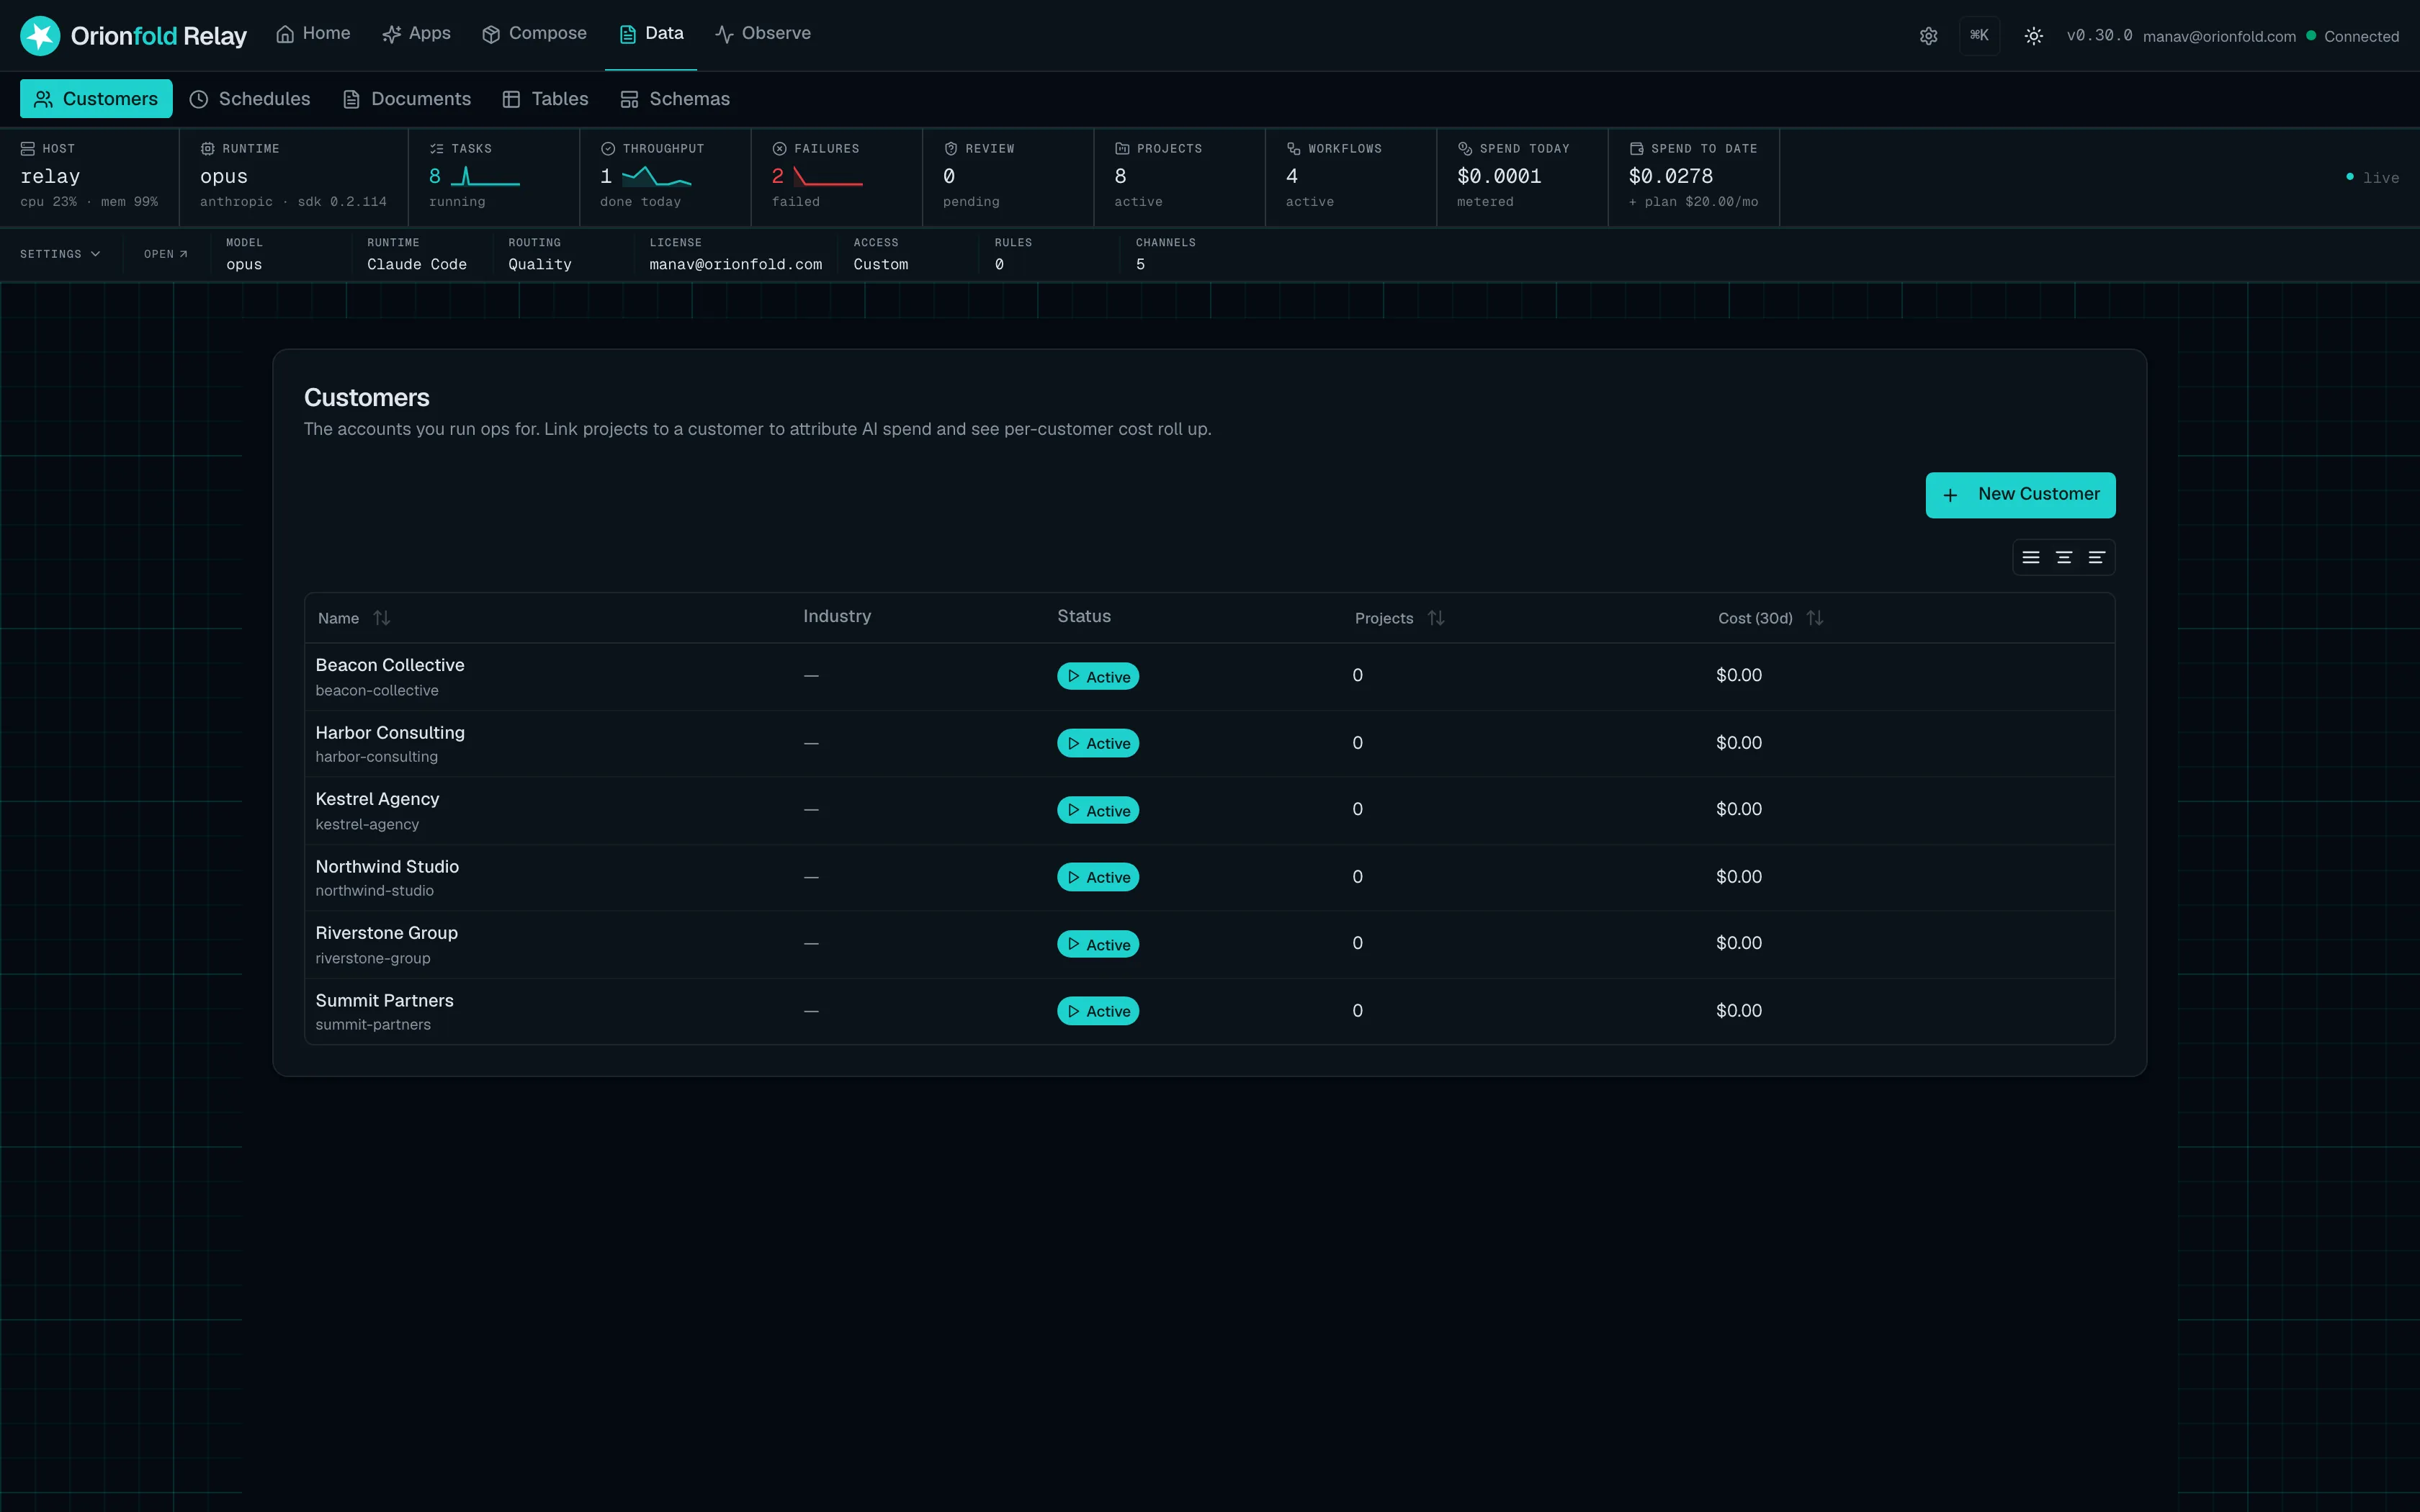Click the live indicator
The image size is (2420, 1512).
[2372, 177]
